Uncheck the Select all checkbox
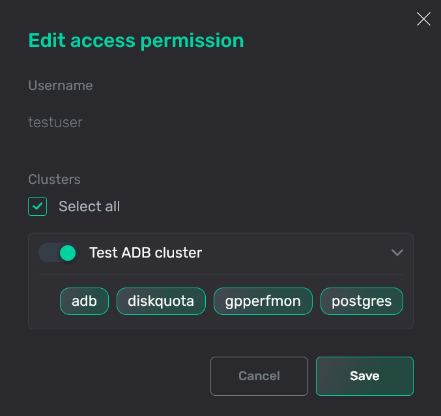This screenshot has width=441, height=416. tap(38, 207)
